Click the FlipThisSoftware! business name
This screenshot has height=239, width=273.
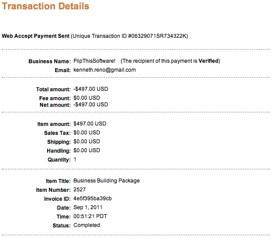point(94,61)
